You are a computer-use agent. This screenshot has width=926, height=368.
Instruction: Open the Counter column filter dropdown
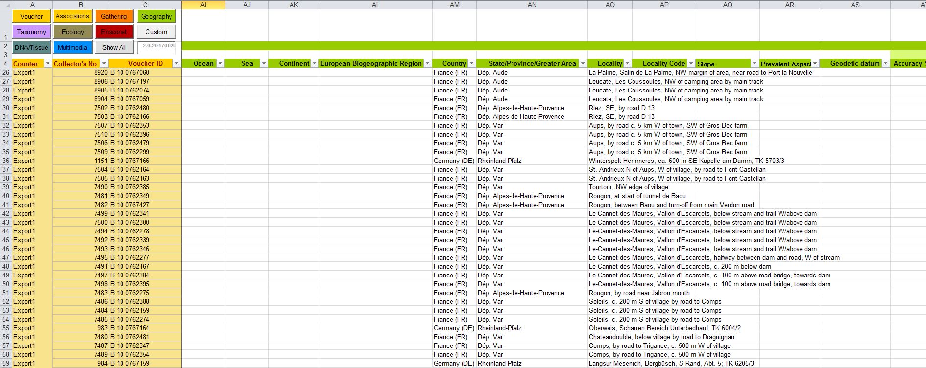48,64
